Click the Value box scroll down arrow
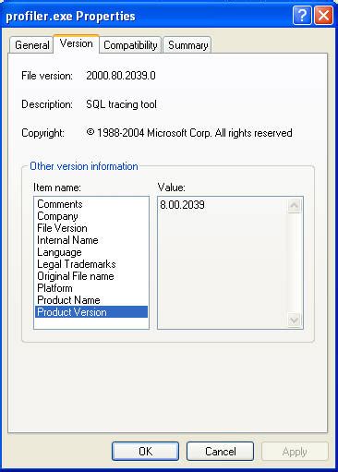 (294, 320)
